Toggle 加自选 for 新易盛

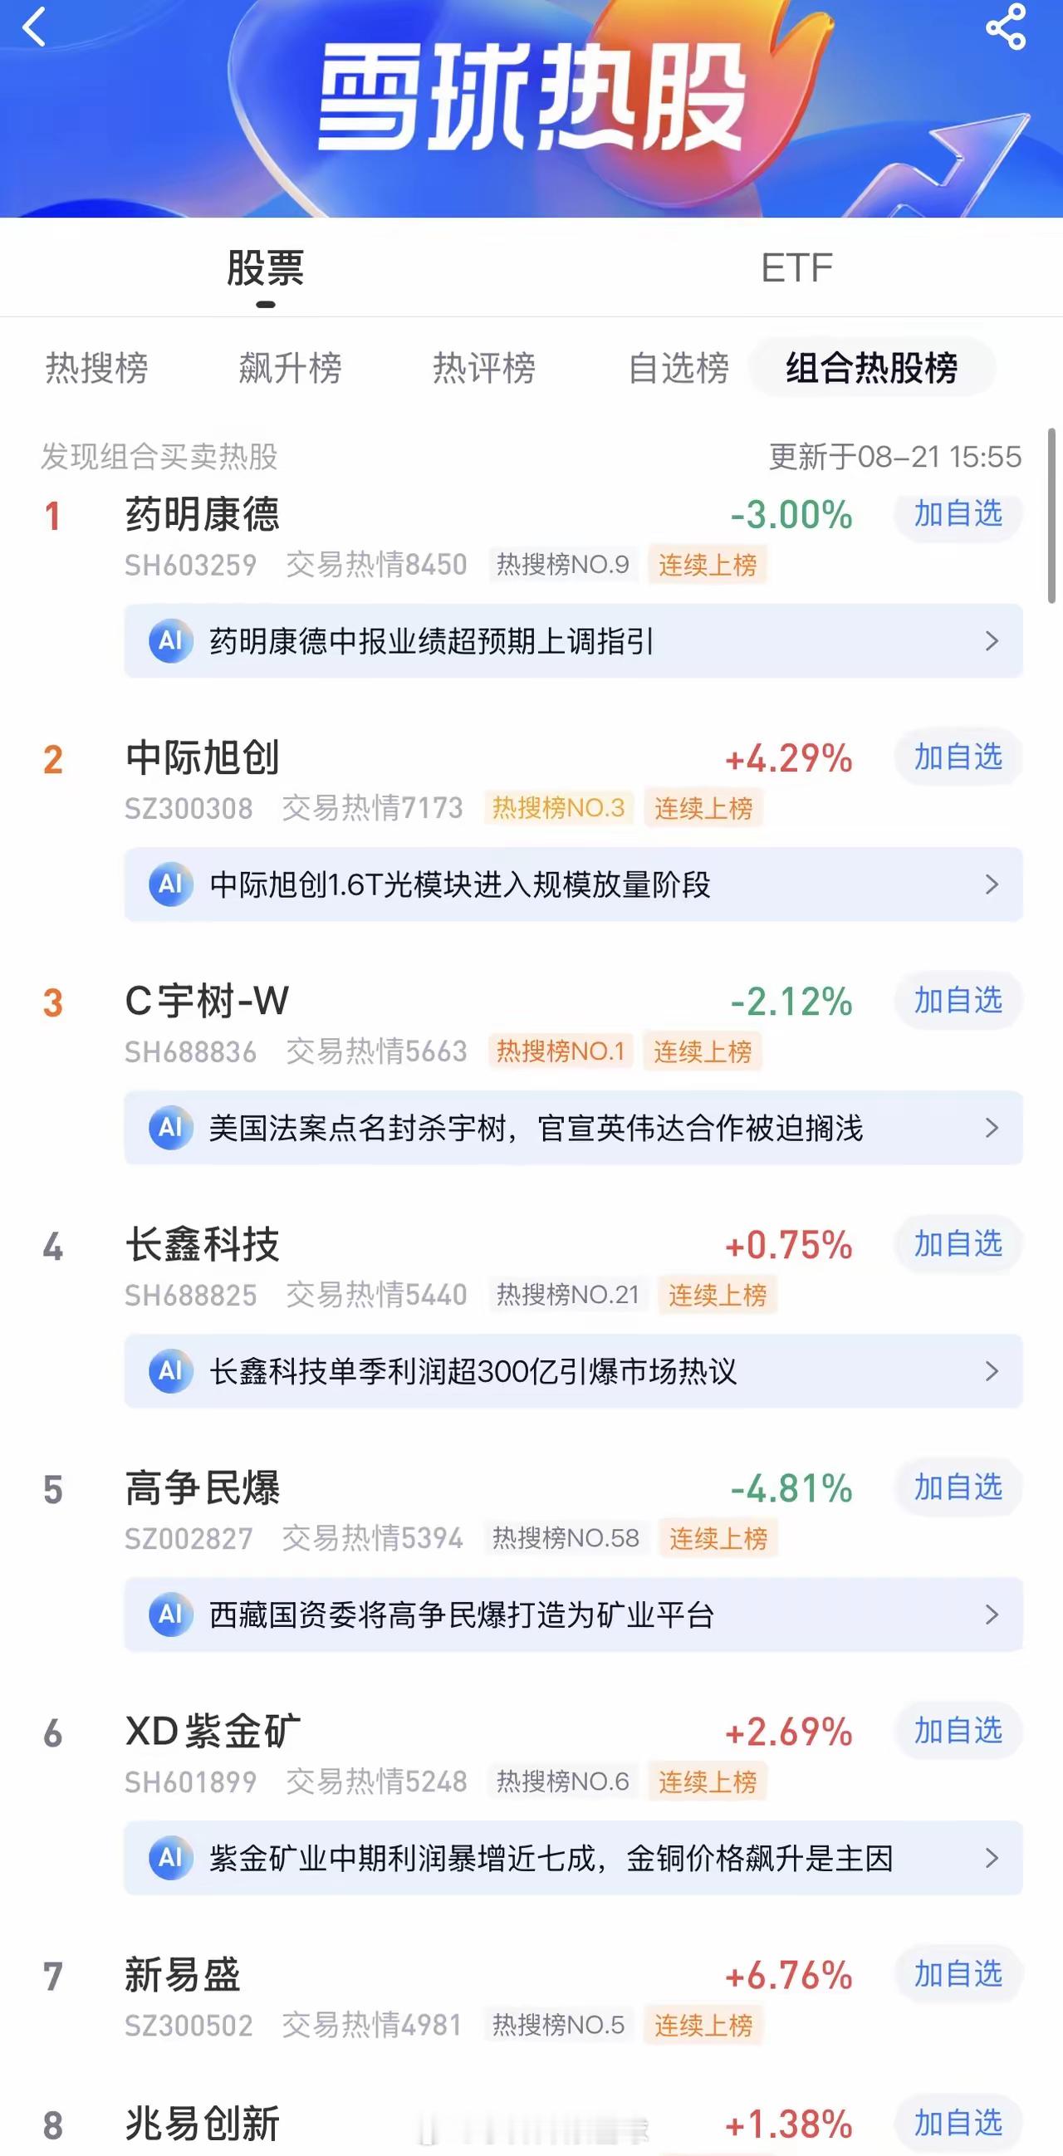click(x=958, y=1974)
